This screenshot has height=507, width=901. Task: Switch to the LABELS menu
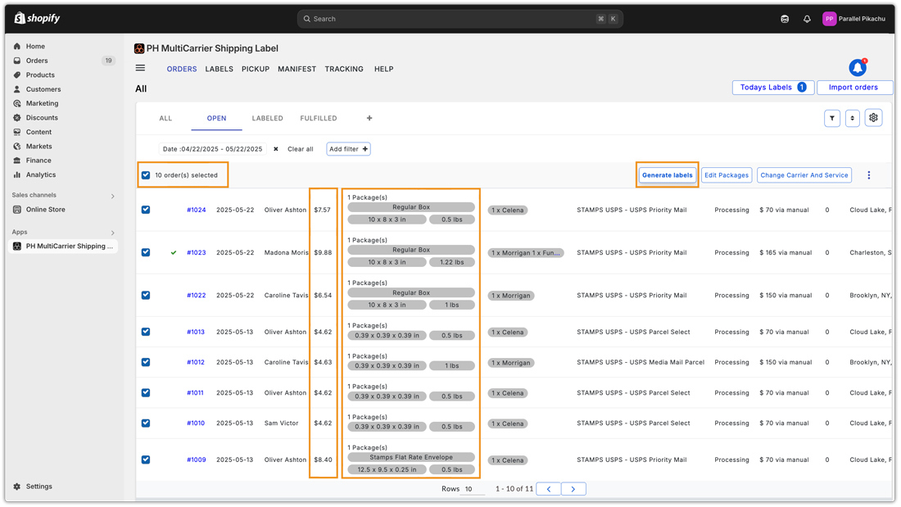click(x=219, y=69)
